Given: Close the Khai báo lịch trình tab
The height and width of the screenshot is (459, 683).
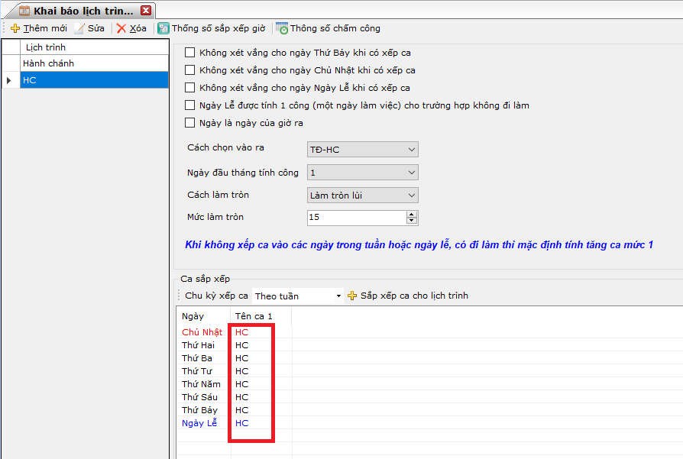Looking at the screenshot, I should [146, 11].
